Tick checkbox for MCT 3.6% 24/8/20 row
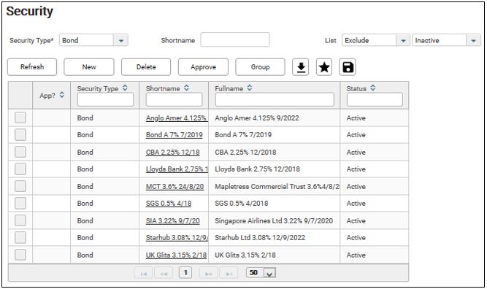 click(x=20, y=186)
